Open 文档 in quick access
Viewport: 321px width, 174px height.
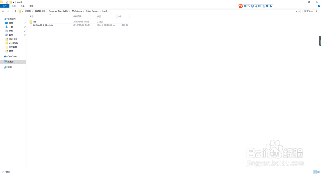pos(11,31)
